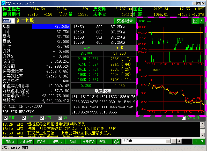Viewport: 207px width, 151px height.
Task: Open the 投资组合 page
Action: pos(88,142)
